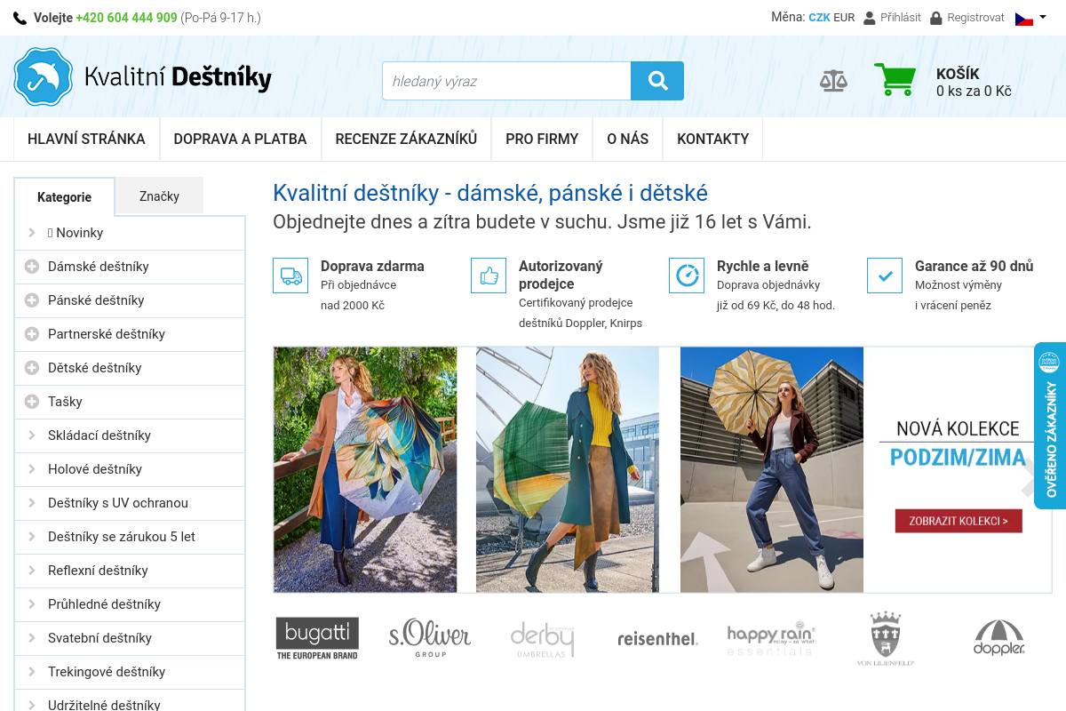
Task: Click the Zobrazit kolekci button
Action: 959,521
